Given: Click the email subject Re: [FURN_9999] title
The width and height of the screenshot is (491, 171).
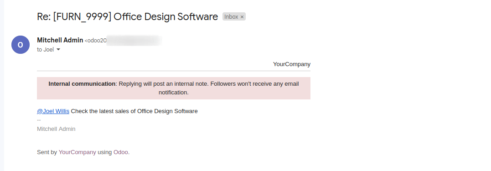Looking at the screenshot, I should pos(128,16).
